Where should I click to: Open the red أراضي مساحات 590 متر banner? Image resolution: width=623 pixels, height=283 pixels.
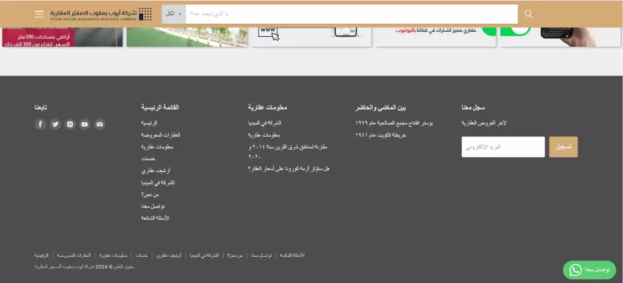[x=62, y=37]
